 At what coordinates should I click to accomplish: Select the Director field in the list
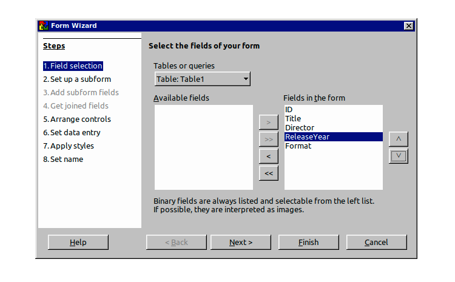click(300, 128)
